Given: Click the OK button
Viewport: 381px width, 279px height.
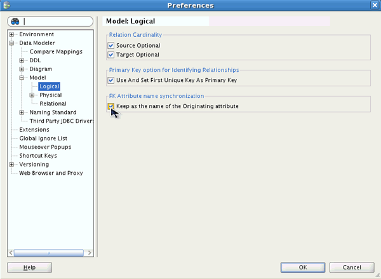Looking at the screenshot, I should pos(303,268).
